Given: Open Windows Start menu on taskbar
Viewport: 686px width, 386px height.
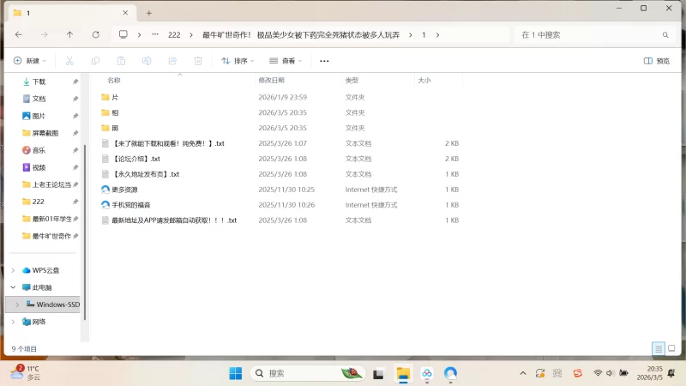Looking at the screenshot, I should pyautogui.click(x=235, y=373).
